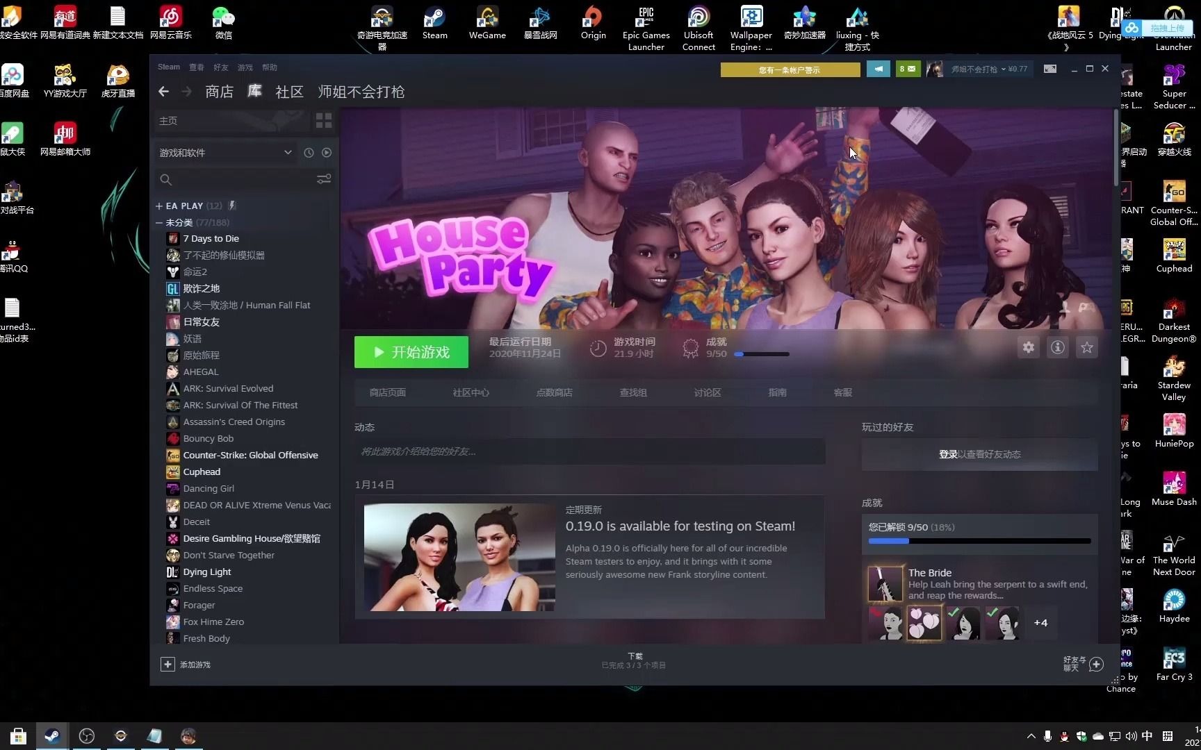Open Wallpaper Engine desktop shortcut
1201x750 pixels.
coord(751,29)
